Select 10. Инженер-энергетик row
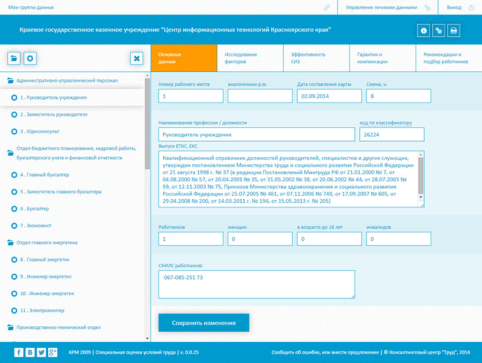Viewport: 482px width, 363px height. (72, 294)
